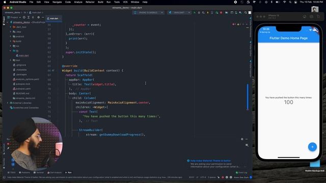Image resolution: width=326 pixels, height=183 pixels.
Task: Click 2 spaces indent setting in status bar
Action: click(x=212, y=177)
